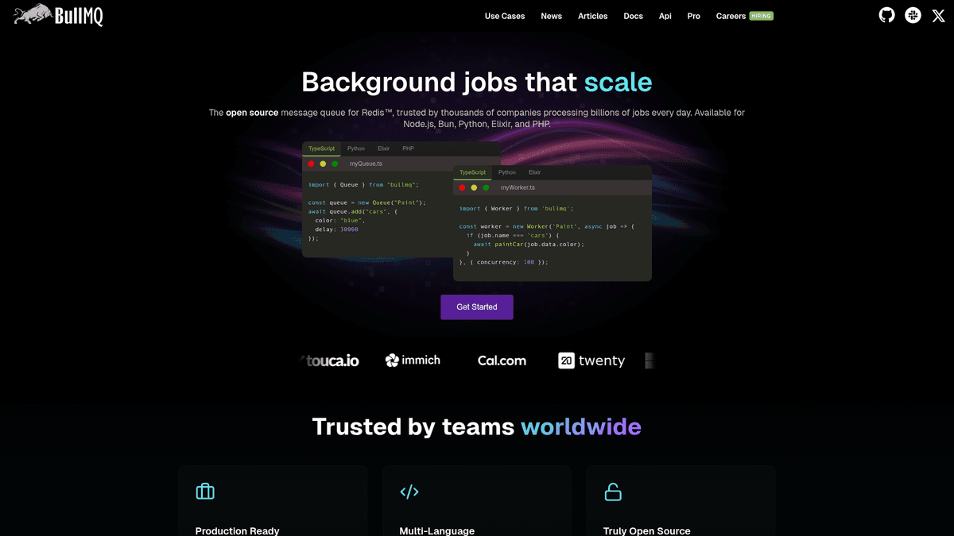The image size is (954, 536).
Task: Click the Slack community icon
Action: (912, 15)
